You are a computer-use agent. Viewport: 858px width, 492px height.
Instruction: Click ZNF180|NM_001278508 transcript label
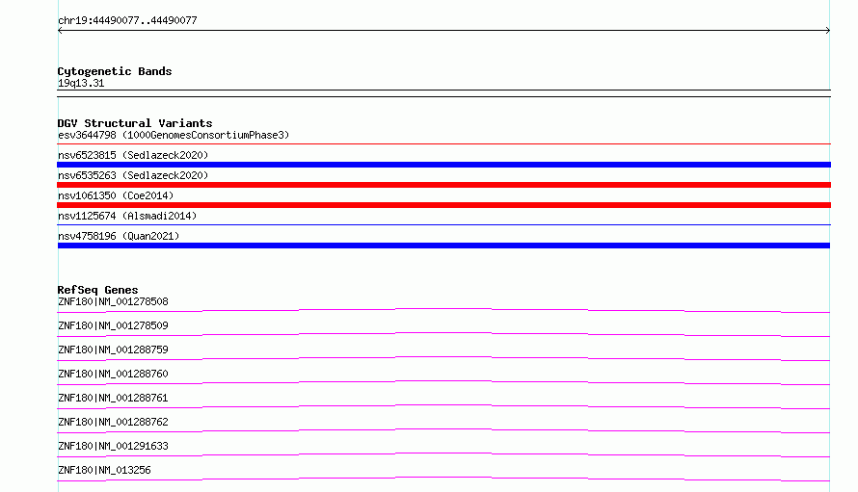coord(113,301)
